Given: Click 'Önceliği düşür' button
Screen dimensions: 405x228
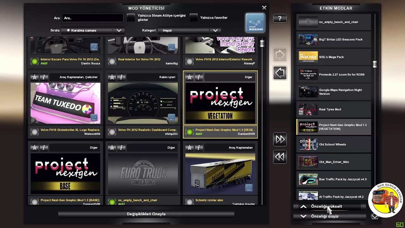Looking at the screenshot, I should (x=329, y=216).
